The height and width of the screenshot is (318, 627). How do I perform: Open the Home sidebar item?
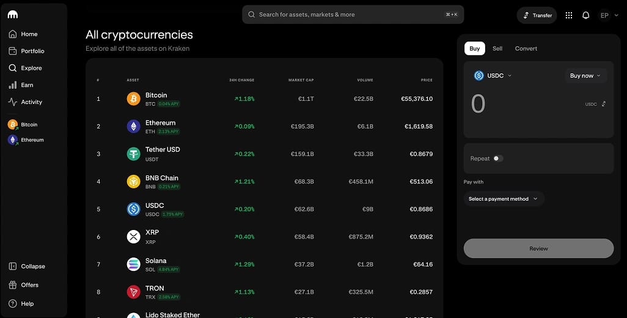pos(23,34)
